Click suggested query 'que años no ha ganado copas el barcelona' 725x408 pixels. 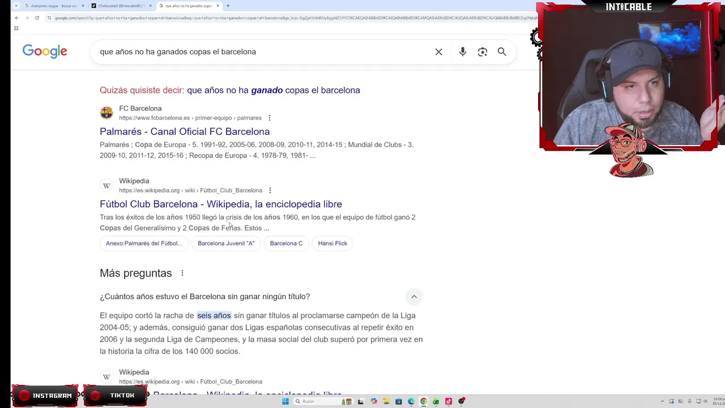pos(274,90)
